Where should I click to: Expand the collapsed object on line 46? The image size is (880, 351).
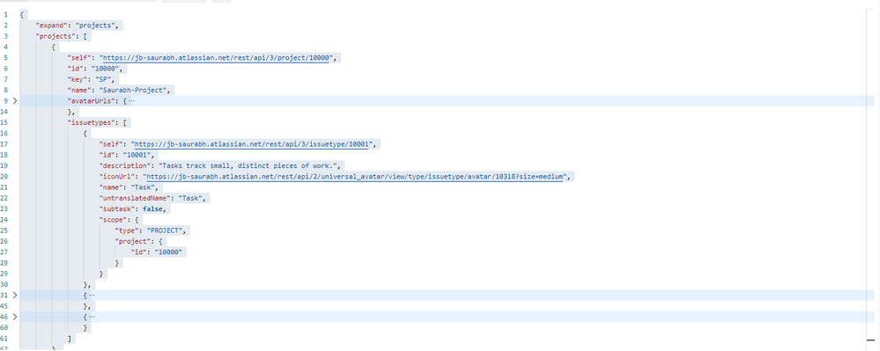tap(15, 317)
